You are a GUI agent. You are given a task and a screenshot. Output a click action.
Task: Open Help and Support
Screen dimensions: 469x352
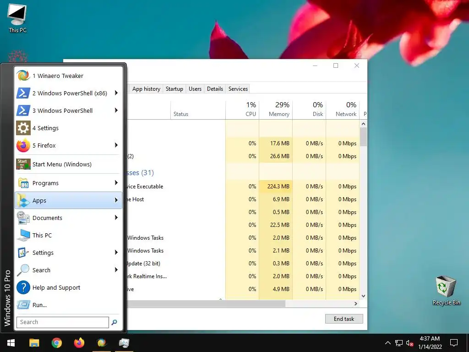pos(69,287)
